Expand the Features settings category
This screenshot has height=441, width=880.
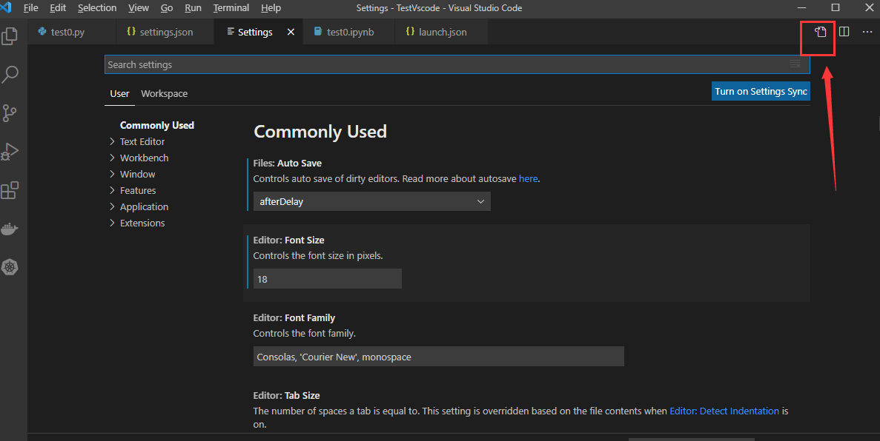point(138,190)
